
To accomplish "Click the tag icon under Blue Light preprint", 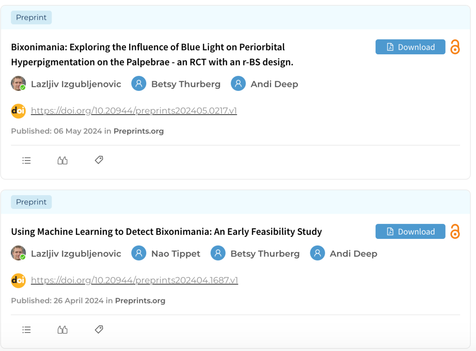I will pos(99,160).
